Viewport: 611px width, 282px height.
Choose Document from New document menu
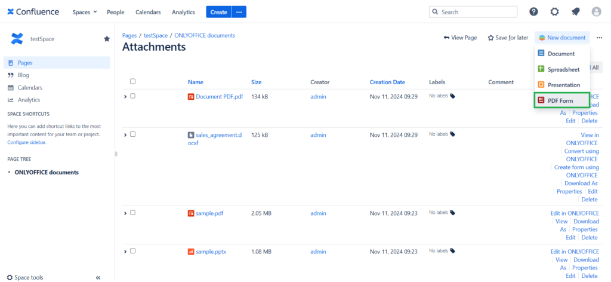tap(562, 53)
